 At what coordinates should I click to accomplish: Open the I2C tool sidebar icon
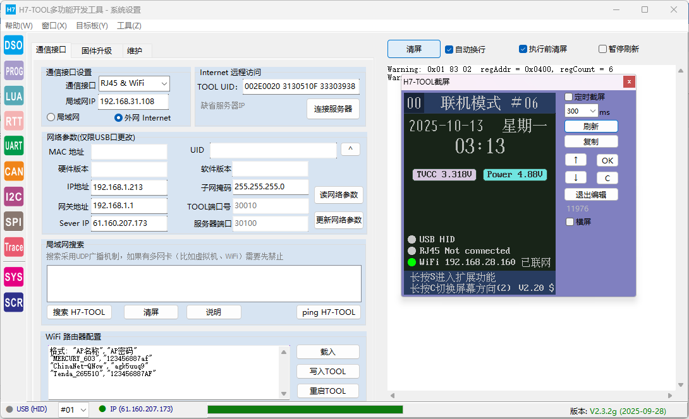tap(13, 196)
